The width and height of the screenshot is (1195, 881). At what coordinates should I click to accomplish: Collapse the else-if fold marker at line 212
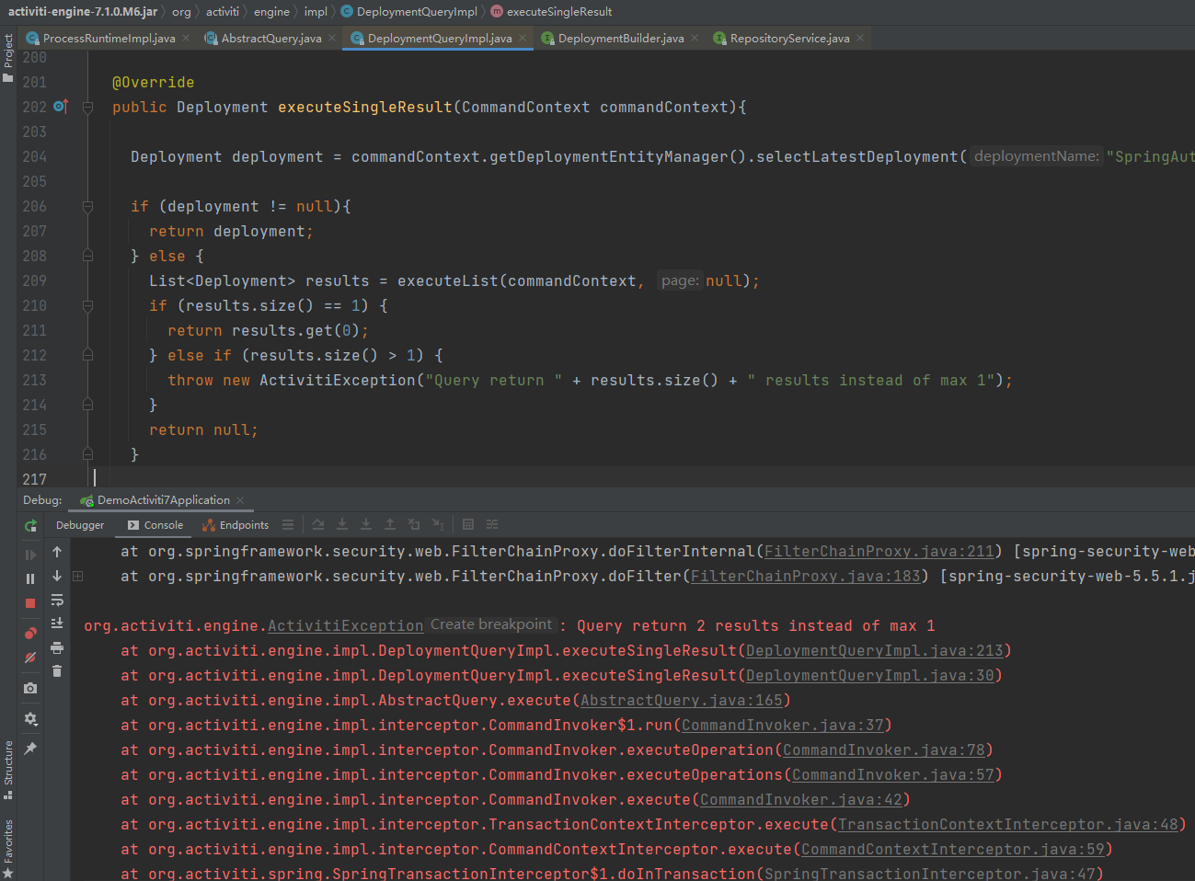coord(88,356)
